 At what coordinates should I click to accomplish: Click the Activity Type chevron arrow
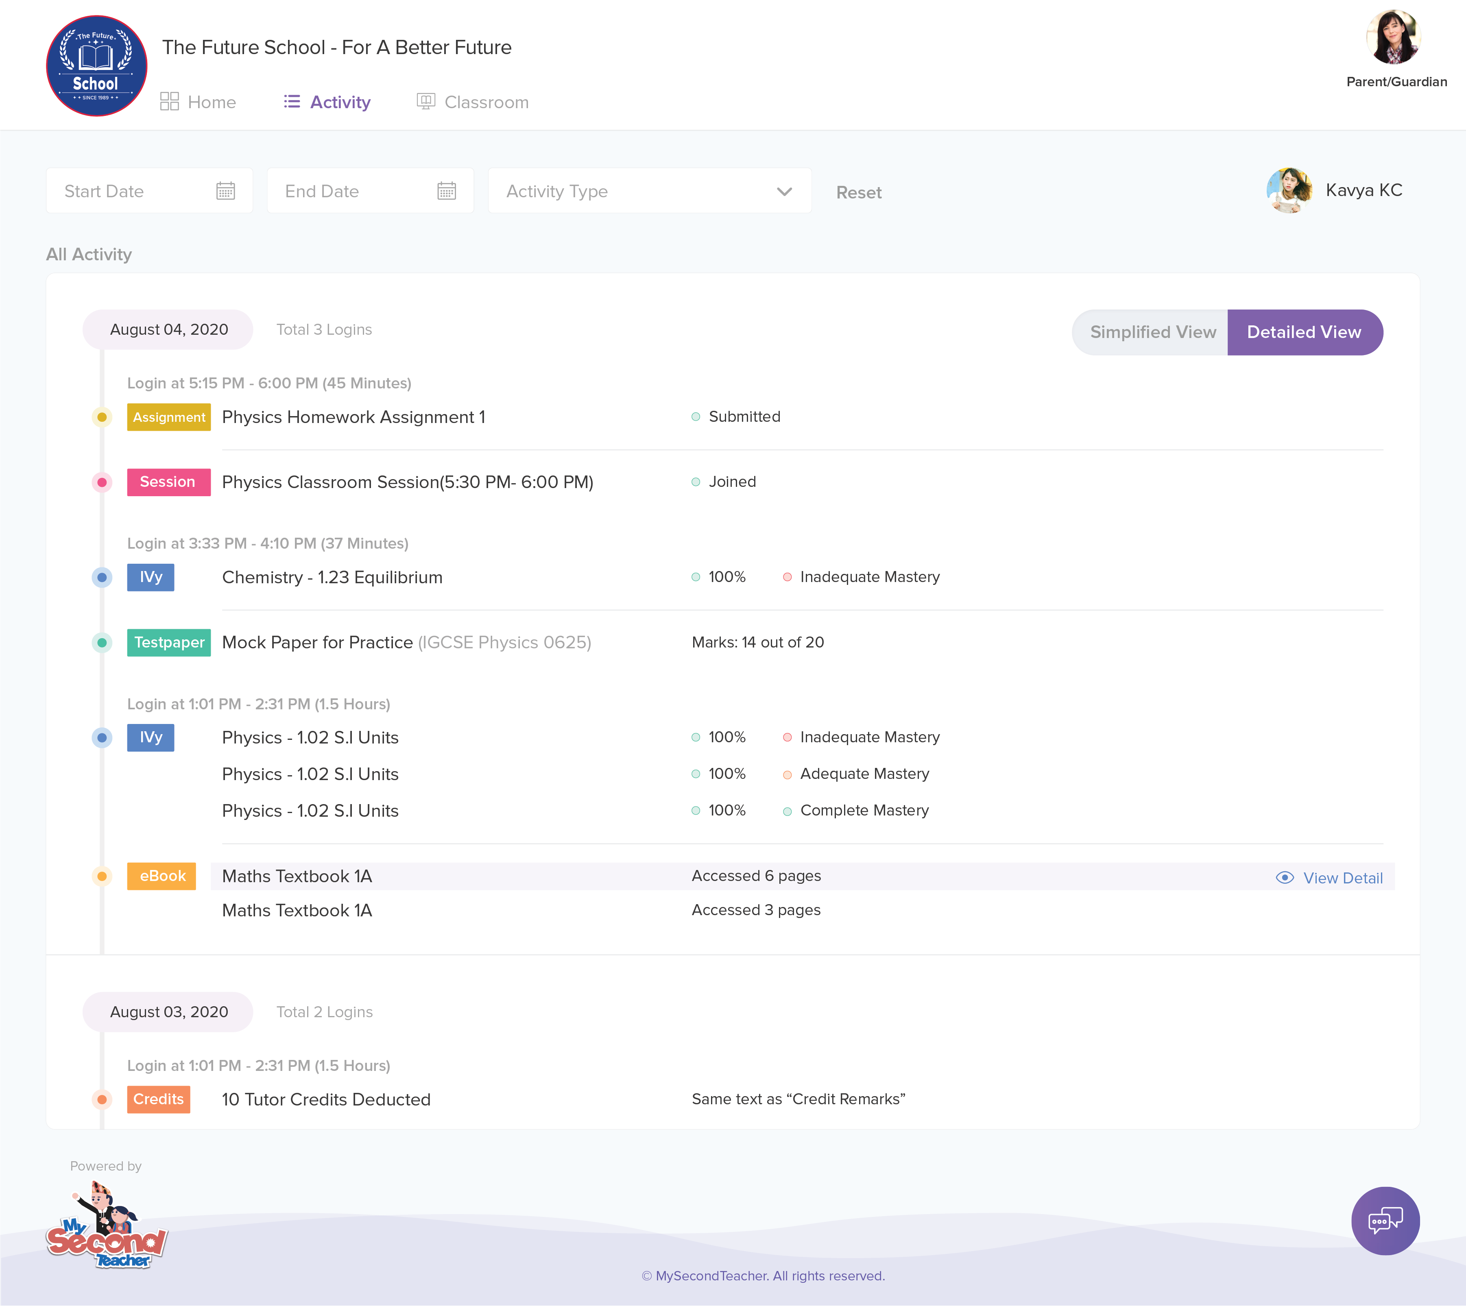784,192
